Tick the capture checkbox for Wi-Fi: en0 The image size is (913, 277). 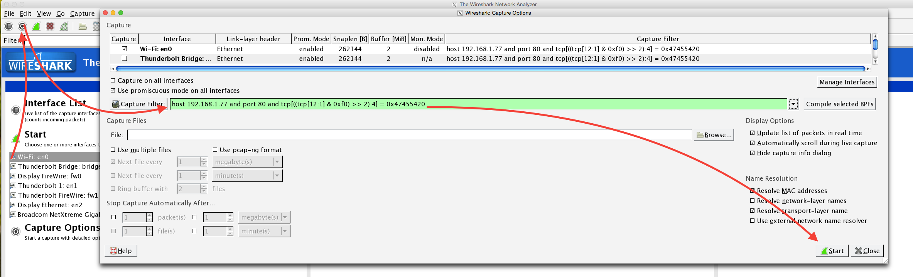[124, 49]
